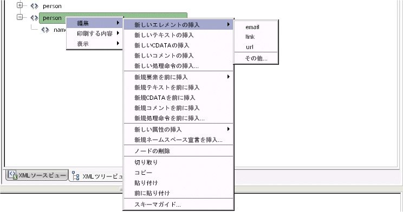The width and height of the screenshot is (403, 212).
Task: Choose 新しい処理命令の挿入...
Action: click(x=178, y=66)
